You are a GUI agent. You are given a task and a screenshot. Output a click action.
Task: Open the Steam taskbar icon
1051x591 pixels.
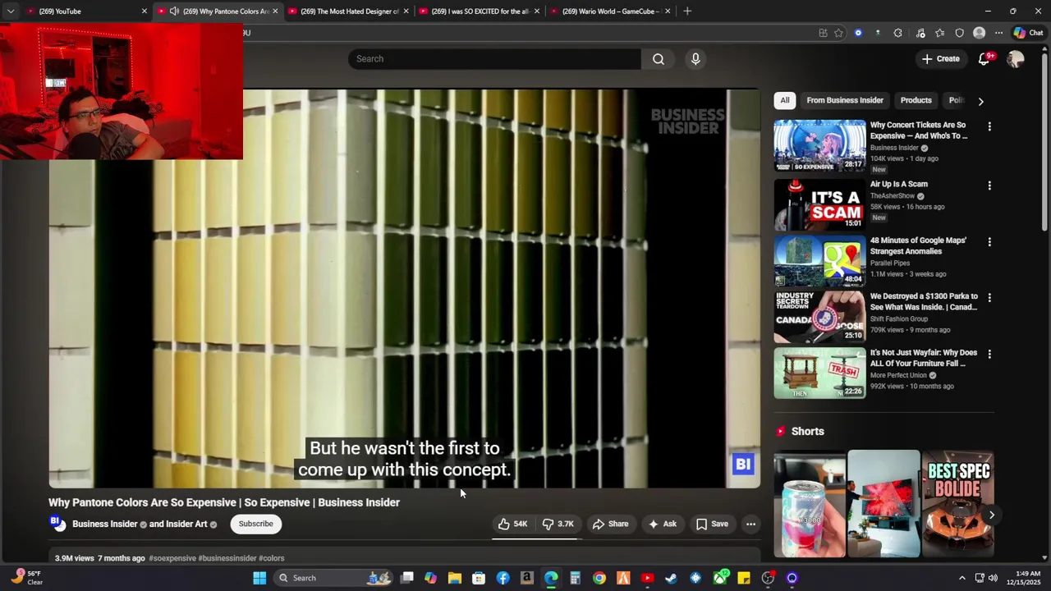(x=672, y=578)
